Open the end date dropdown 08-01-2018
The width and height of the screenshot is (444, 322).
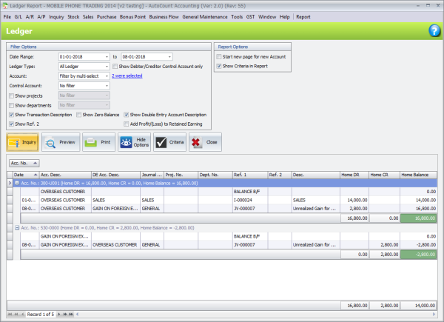[x=169, y=57]
